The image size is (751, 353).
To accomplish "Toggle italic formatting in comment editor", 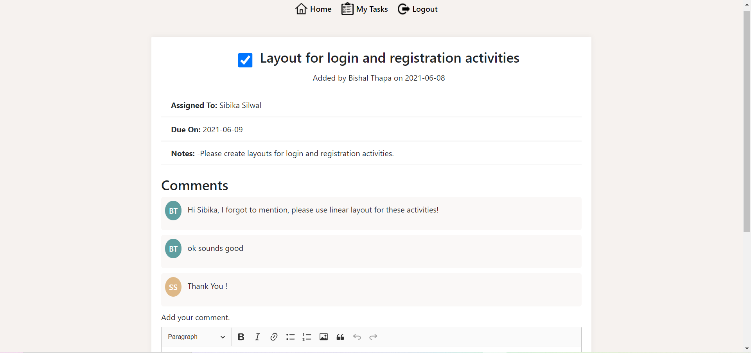I will pyautogui.click(x=257, y=337).
